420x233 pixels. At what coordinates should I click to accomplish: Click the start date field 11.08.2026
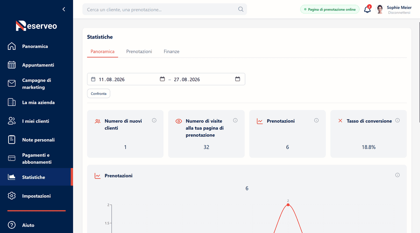pyautogui.click(x=112, y=79)
